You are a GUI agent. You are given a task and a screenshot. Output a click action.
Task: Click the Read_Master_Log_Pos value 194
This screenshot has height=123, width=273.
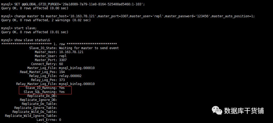coord(62,72)
